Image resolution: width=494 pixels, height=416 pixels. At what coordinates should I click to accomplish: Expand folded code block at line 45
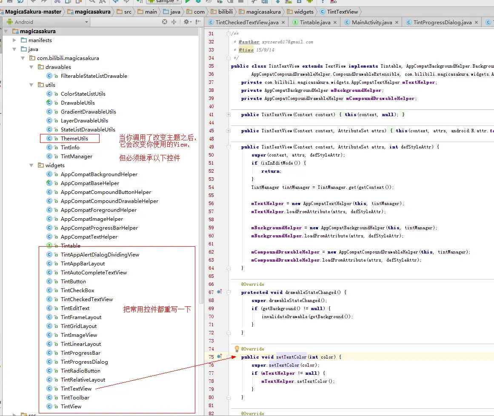(x=229, y=131)
